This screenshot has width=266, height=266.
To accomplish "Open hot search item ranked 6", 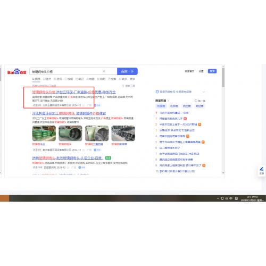I will point(170,148).
